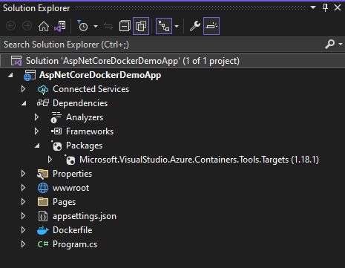Expand the appsettings.json node
The width and height of the screenshot is (345, 268).
pos(23,216)
